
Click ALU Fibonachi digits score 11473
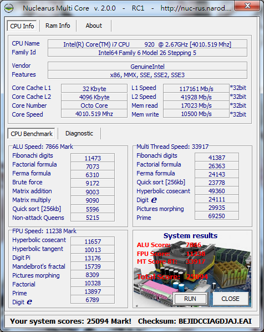click(x=93, y=158)
